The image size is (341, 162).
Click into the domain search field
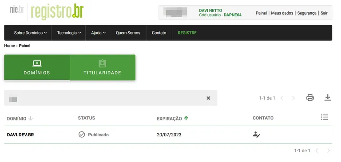[x=111, y=98]
